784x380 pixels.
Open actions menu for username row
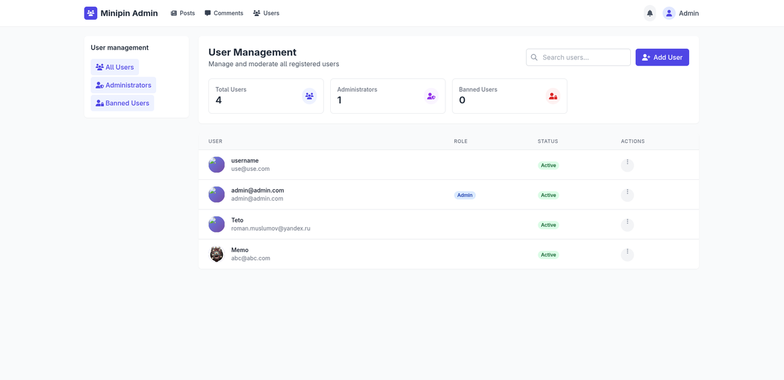(x=627, y=165)
